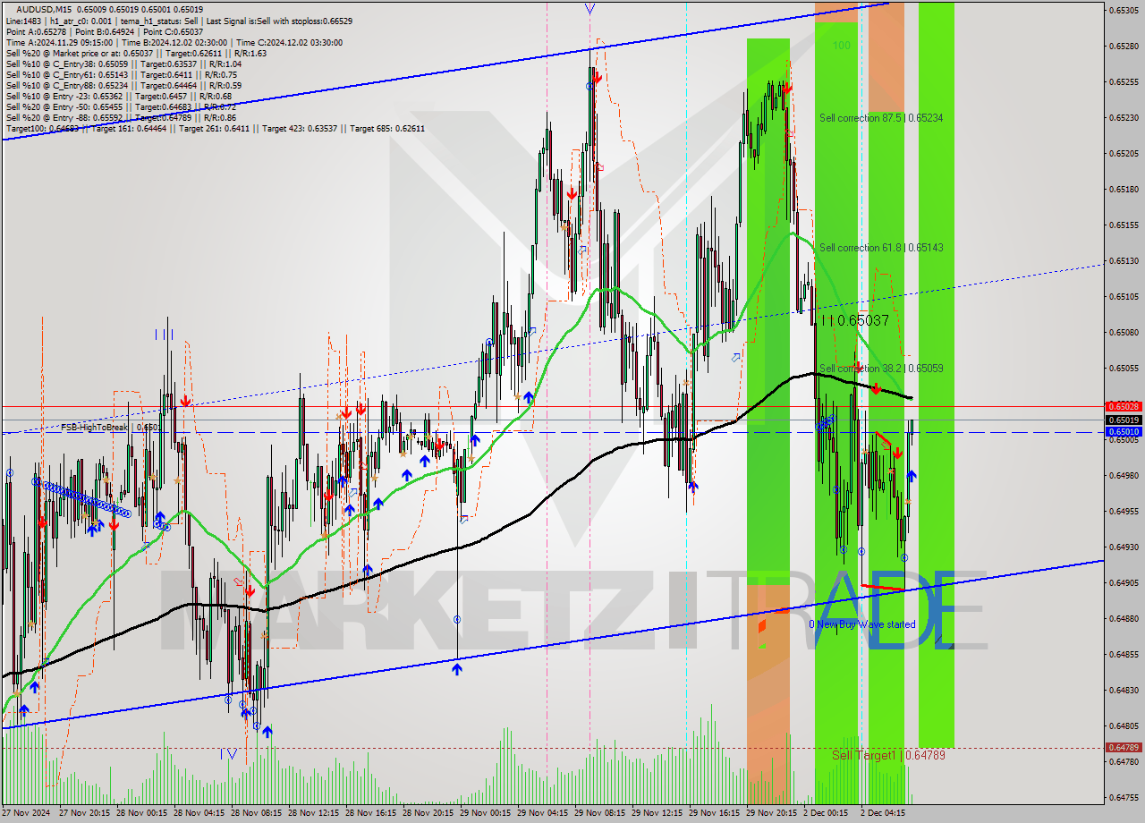Click the 0.64905 price axis value

click(x=1124, y=582)
